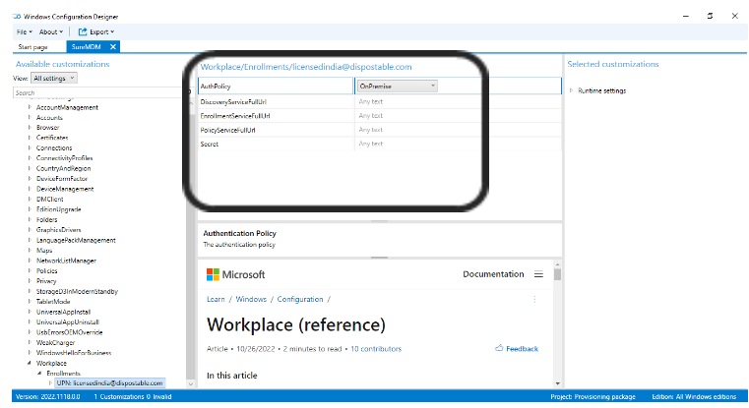Image resolution: width=749 pixels, height=408 pixels.
Task: Select LanguagePackManagement in the tree
Action: coord(76,240)
